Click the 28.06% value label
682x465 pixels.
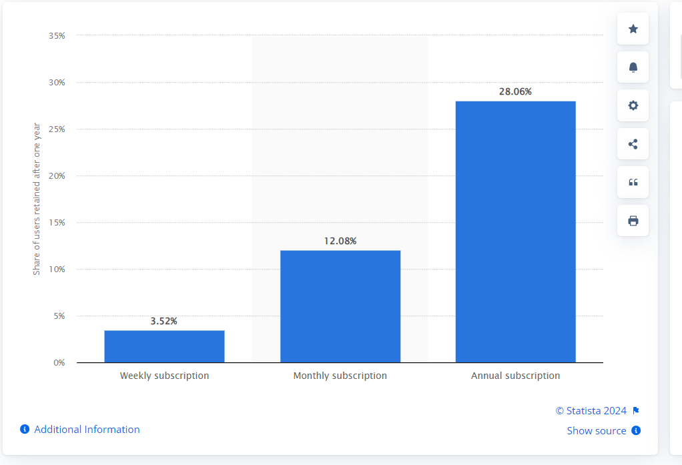pos(515,91)
